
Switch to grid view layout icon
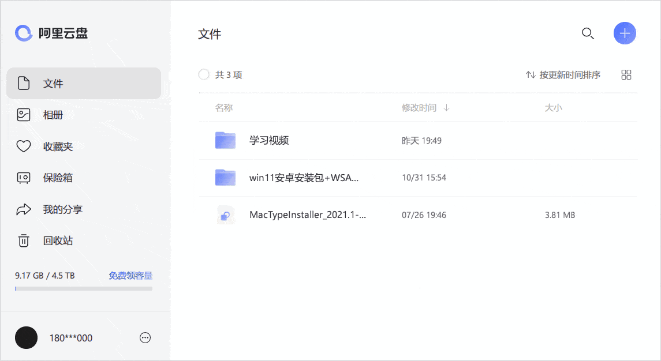point(626,75)
